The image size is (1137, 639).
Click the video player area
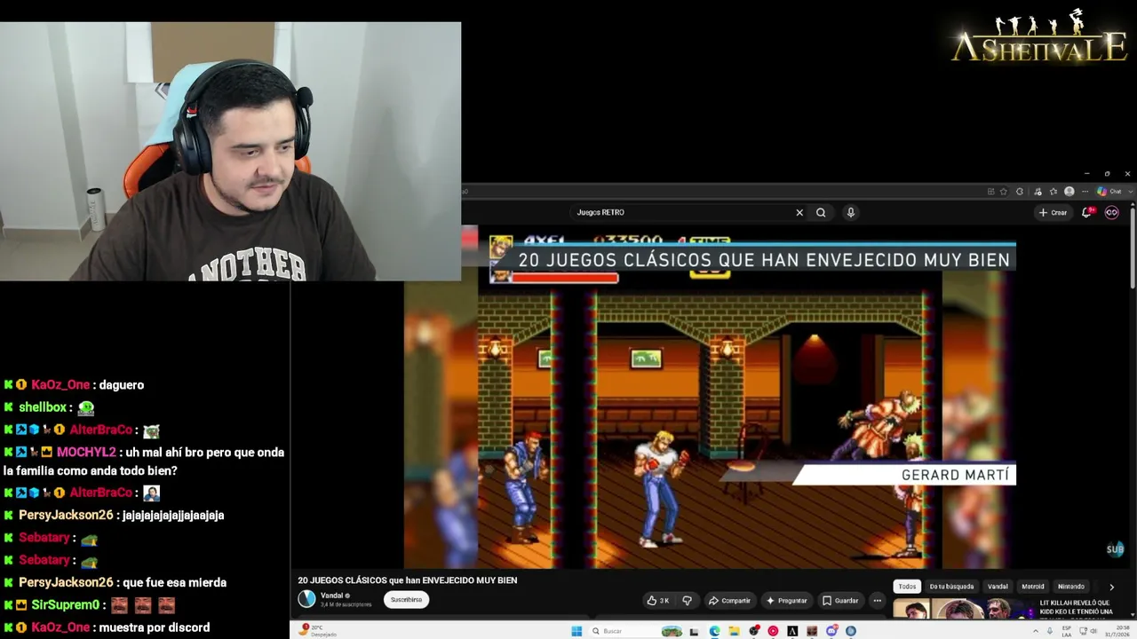(709, 398)
